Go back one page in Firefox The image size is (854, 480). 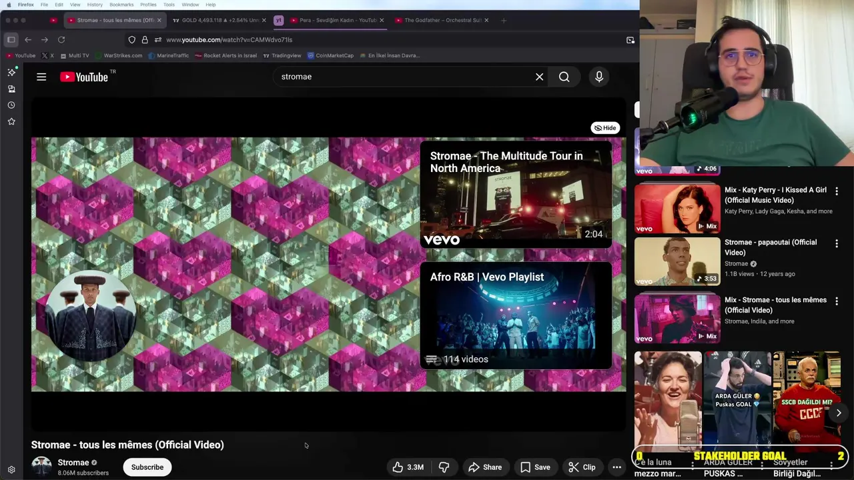pos(28,40)
